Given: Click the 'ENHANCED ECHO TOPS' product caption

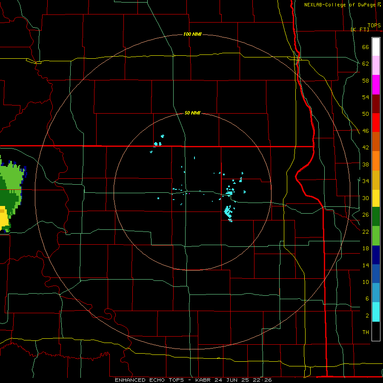Looking at the screenshot, I should [x=149, y=380].
